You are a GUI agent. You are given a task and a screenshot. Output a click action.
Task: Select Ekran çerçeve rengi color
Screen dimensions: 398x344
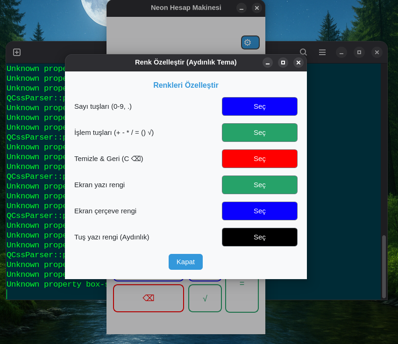[x=259, y=211]
